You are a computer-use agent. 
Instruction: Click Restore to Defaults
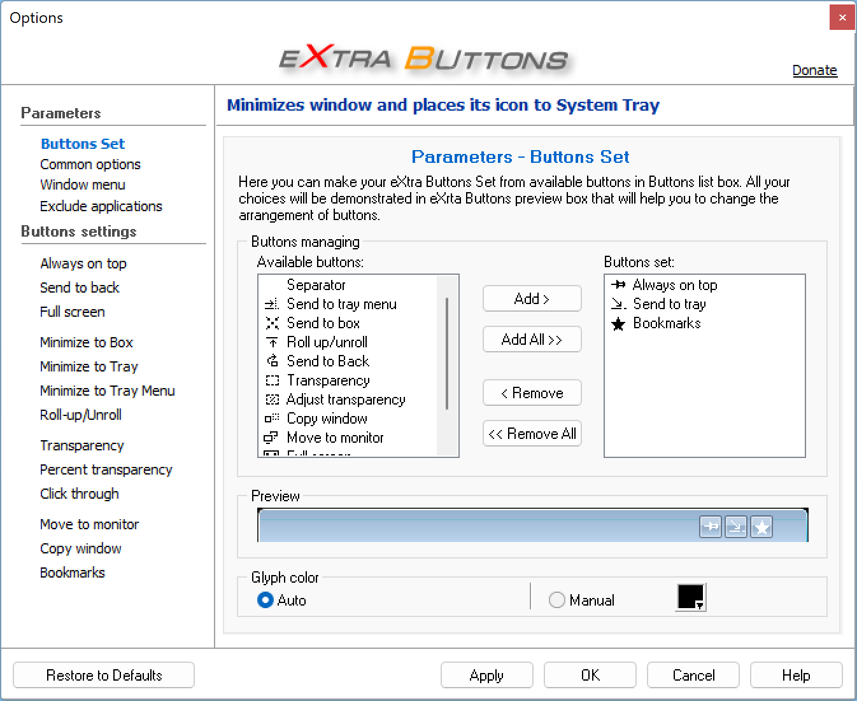(104, 675)
